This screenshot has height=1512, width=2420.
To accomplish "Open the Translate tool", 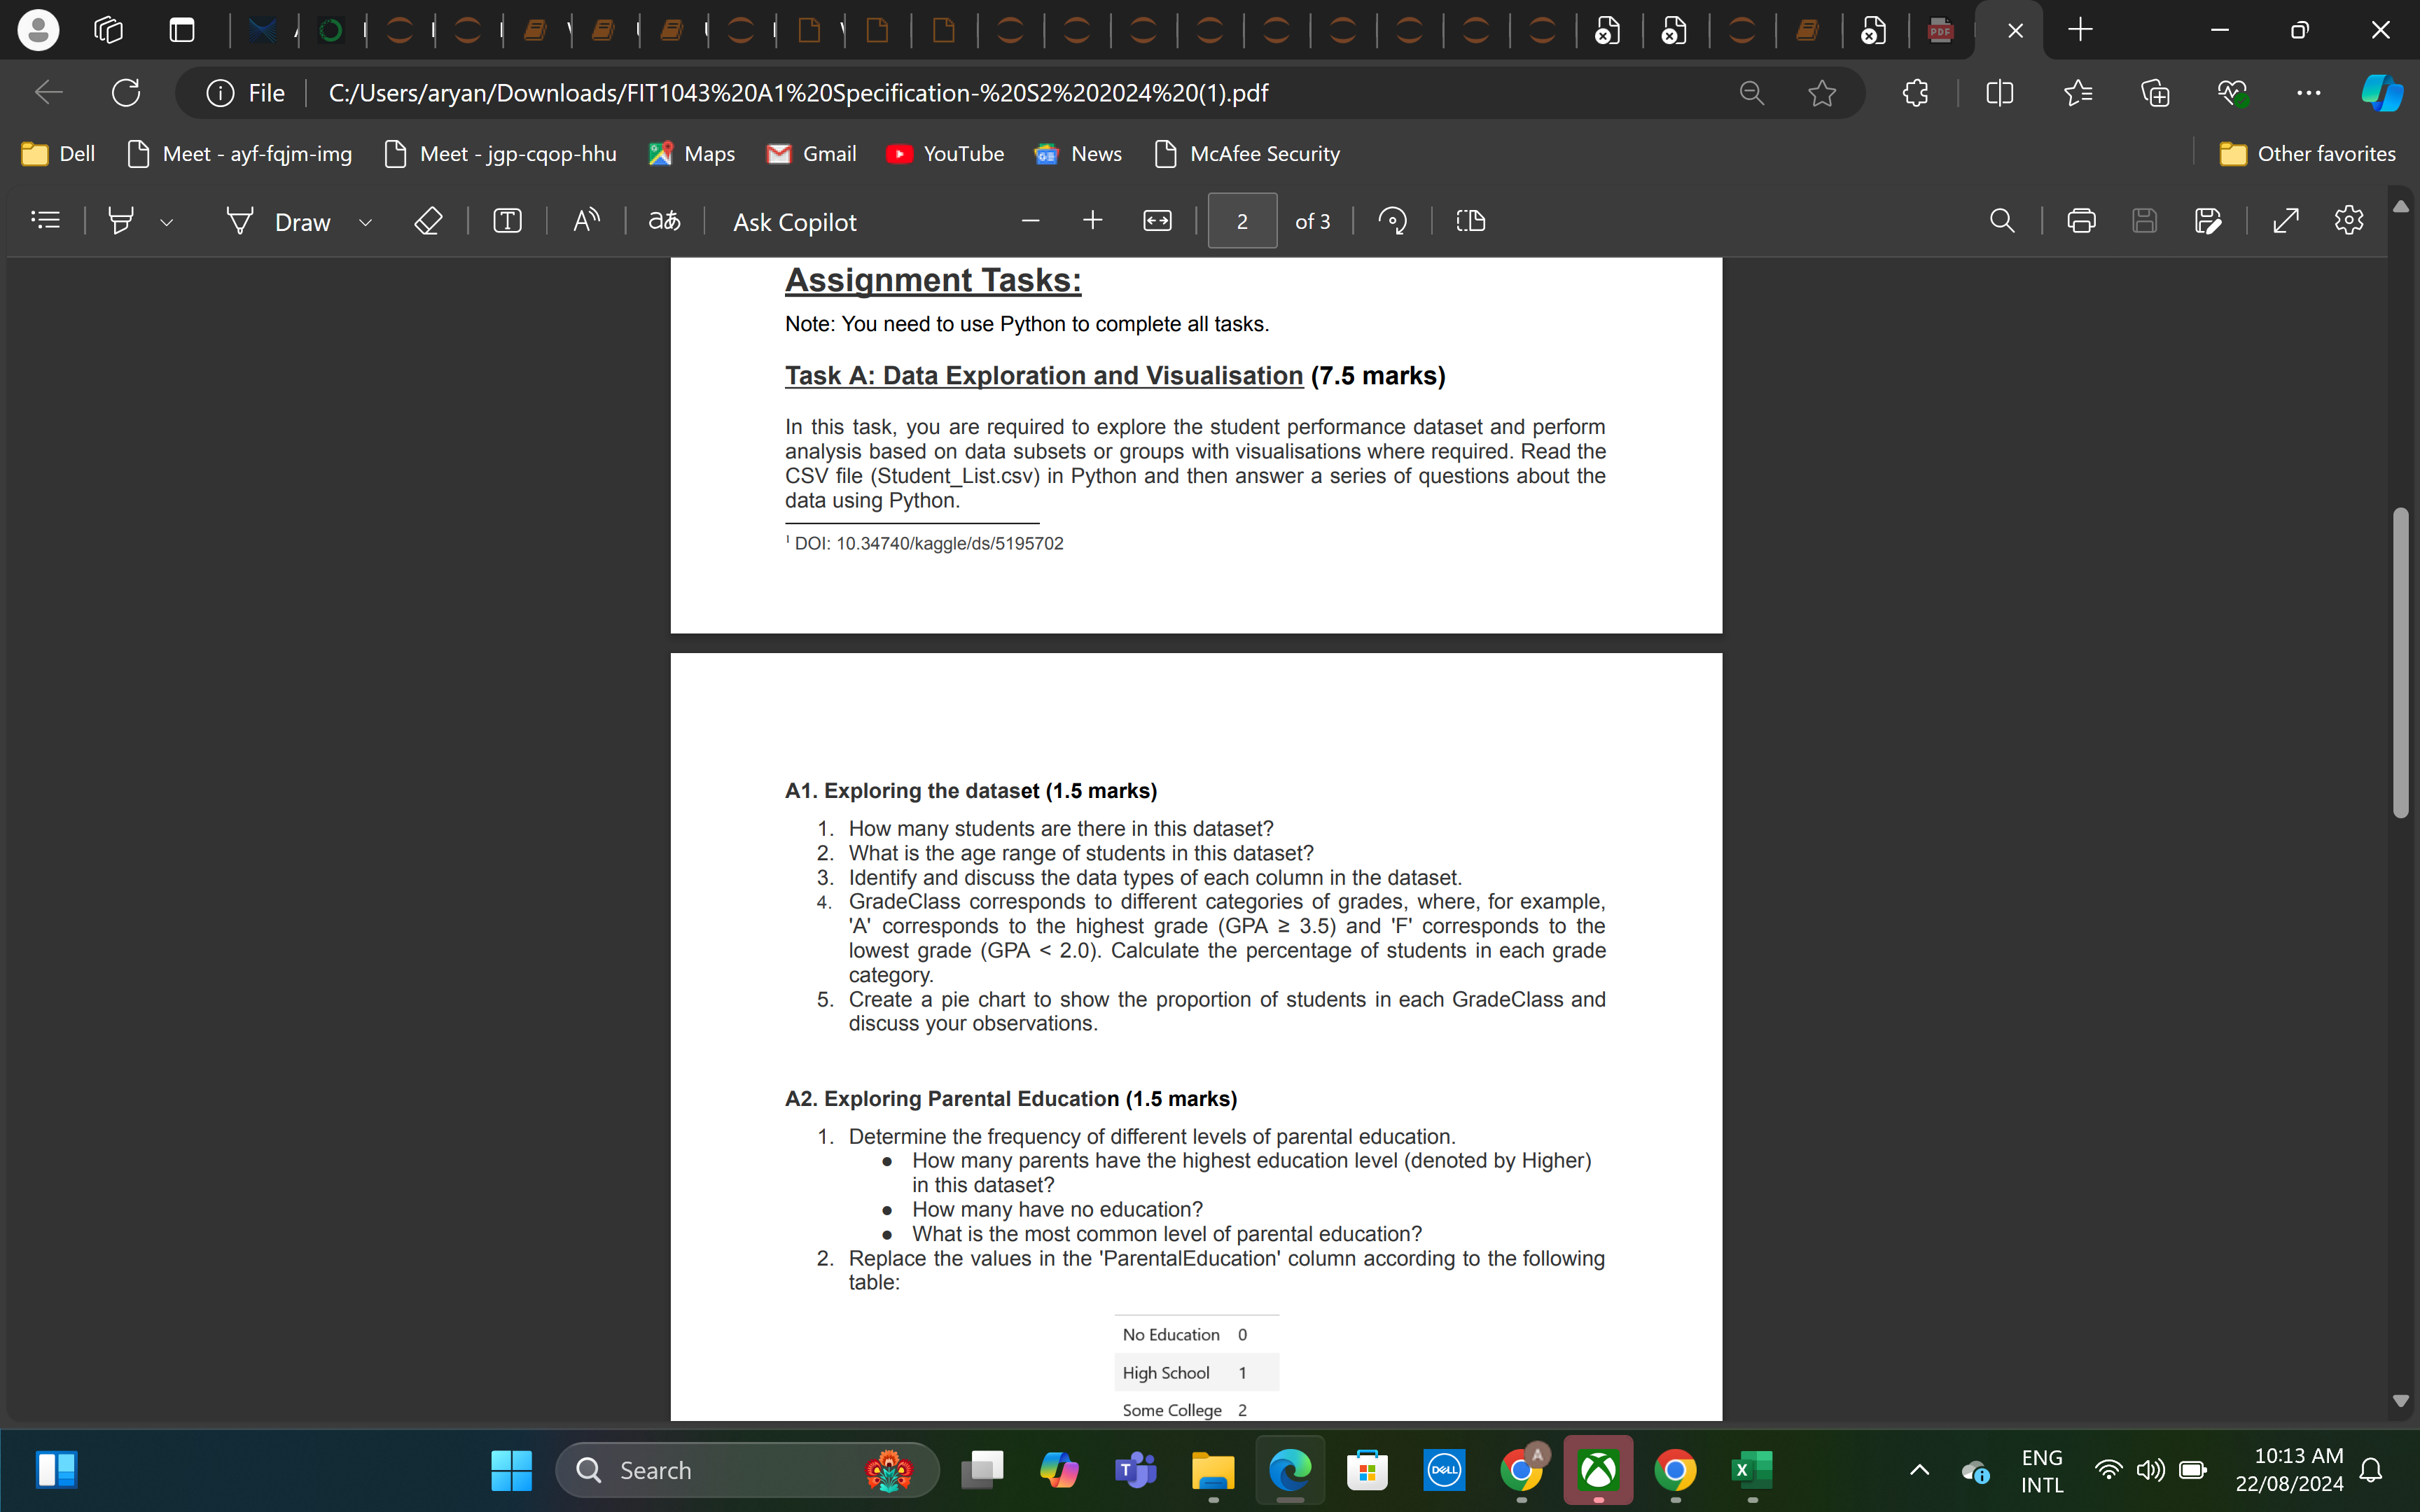I will 663,220.
